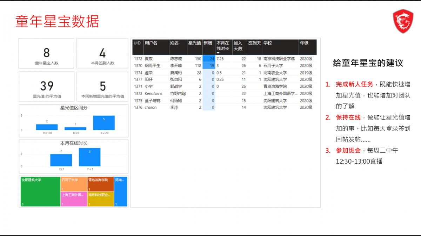Viewport: 421px width, 236px height.
Task: Click school cell 河南农业大学
Action: 275,73
